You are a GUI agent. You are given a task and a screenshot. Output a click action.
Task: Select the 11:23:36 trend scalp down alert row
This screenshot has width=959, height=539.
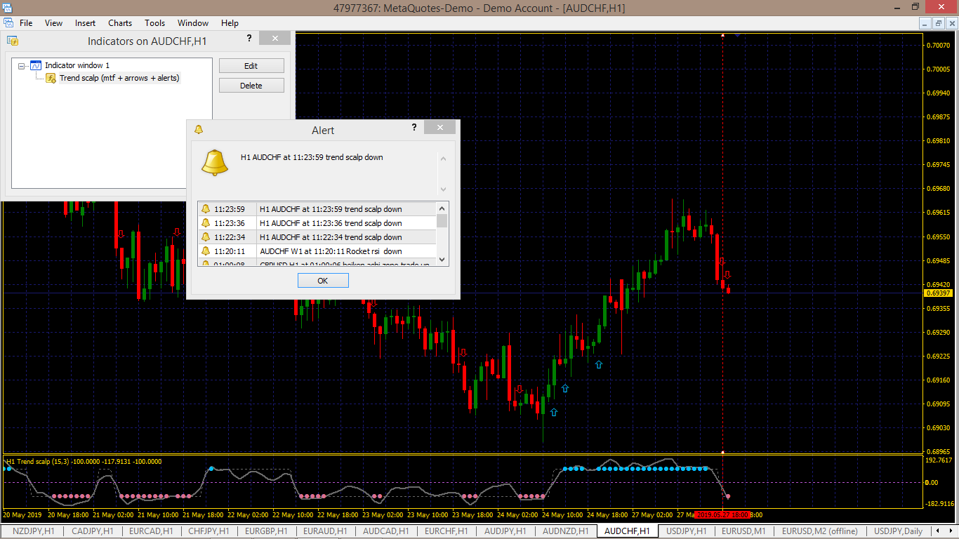point(317,223)
